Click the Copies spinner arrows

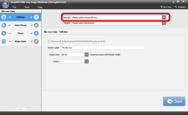tap(86, 61)
